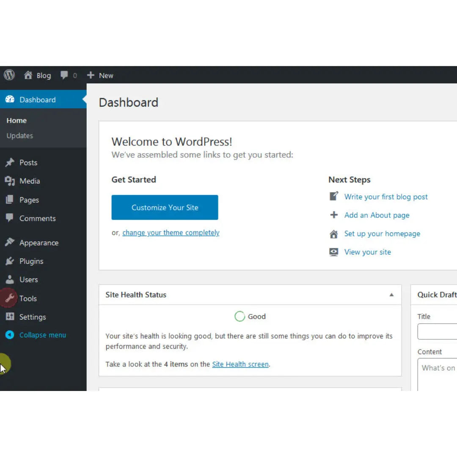This screenshot has width=457, height=457.
Task: Click the Customize Your Site button
Action: (165, 207)
